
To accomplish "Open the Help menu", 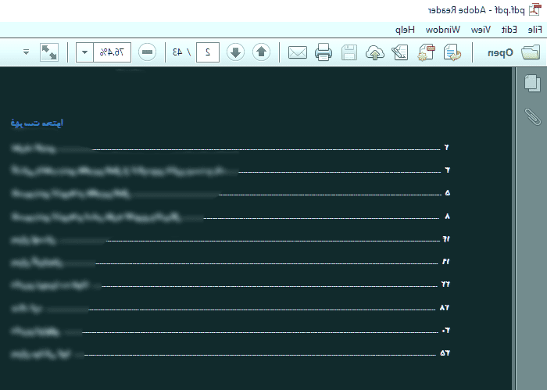I will click(x=405, y=30).
